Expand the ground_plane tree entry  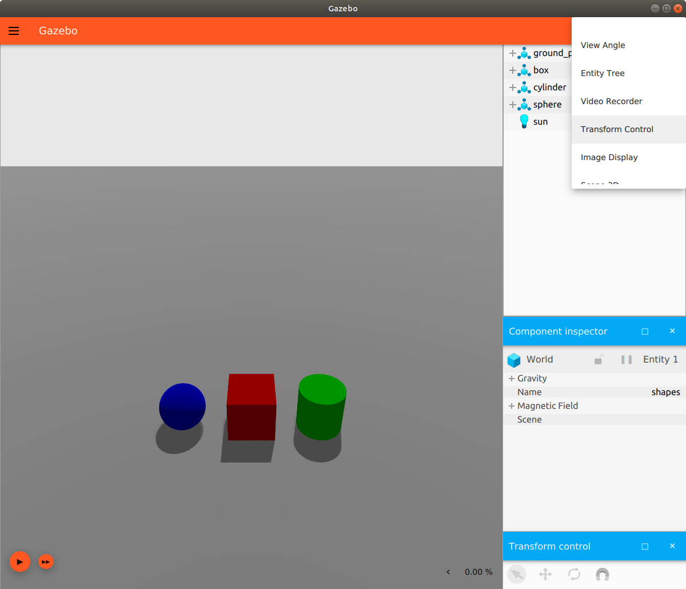513,53
